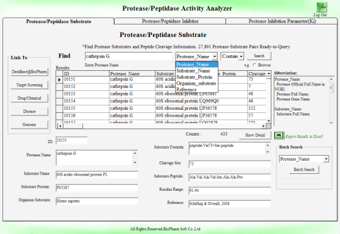
Task: Click the Excel export icon
Action: tap(279, 136)
